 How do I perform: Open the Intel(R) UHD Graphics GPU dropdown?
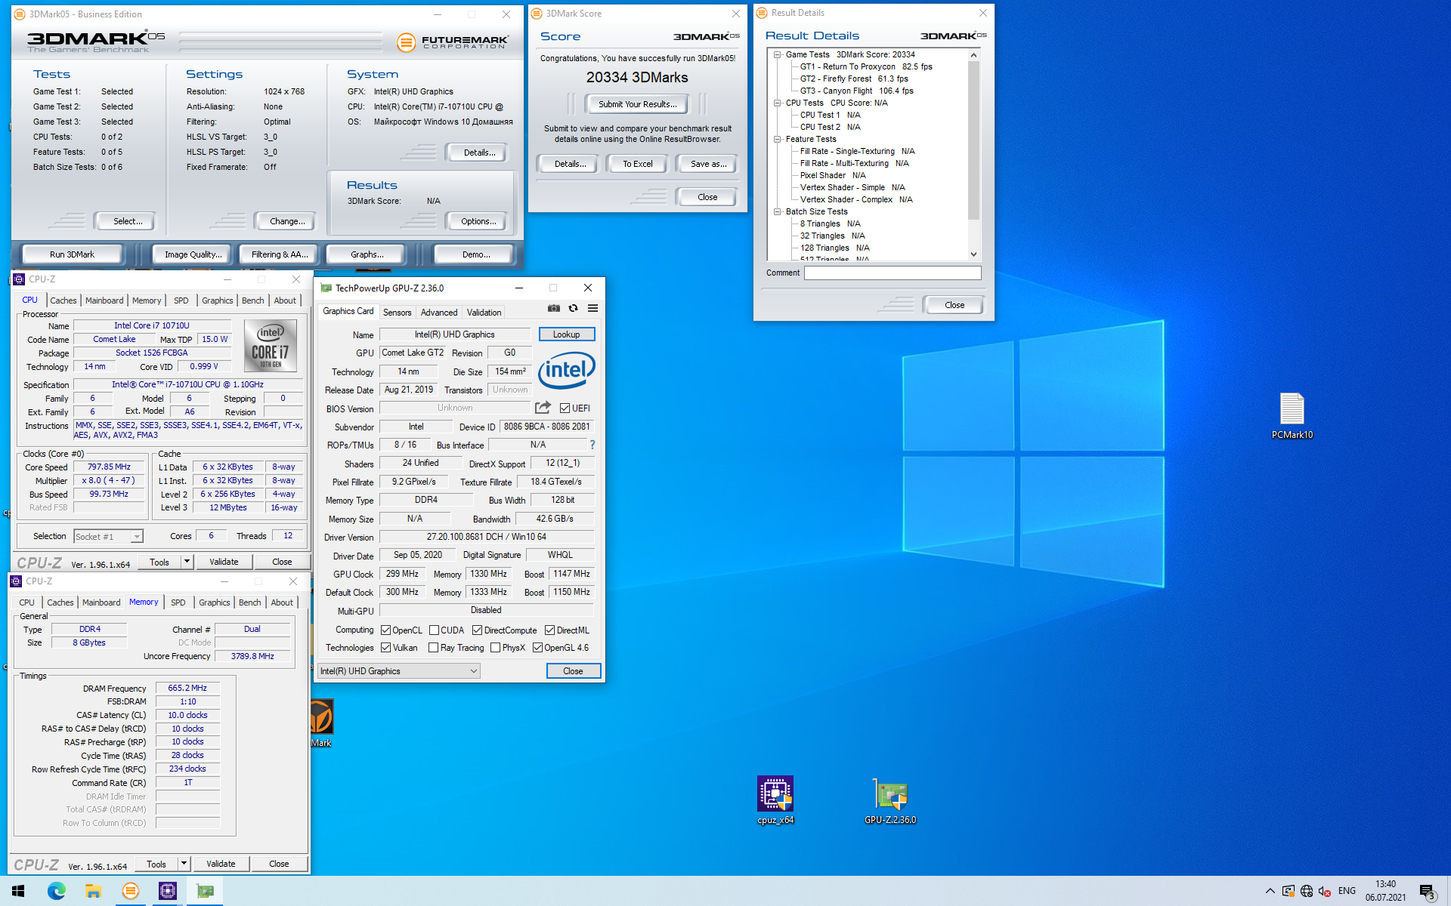point(398,670)
